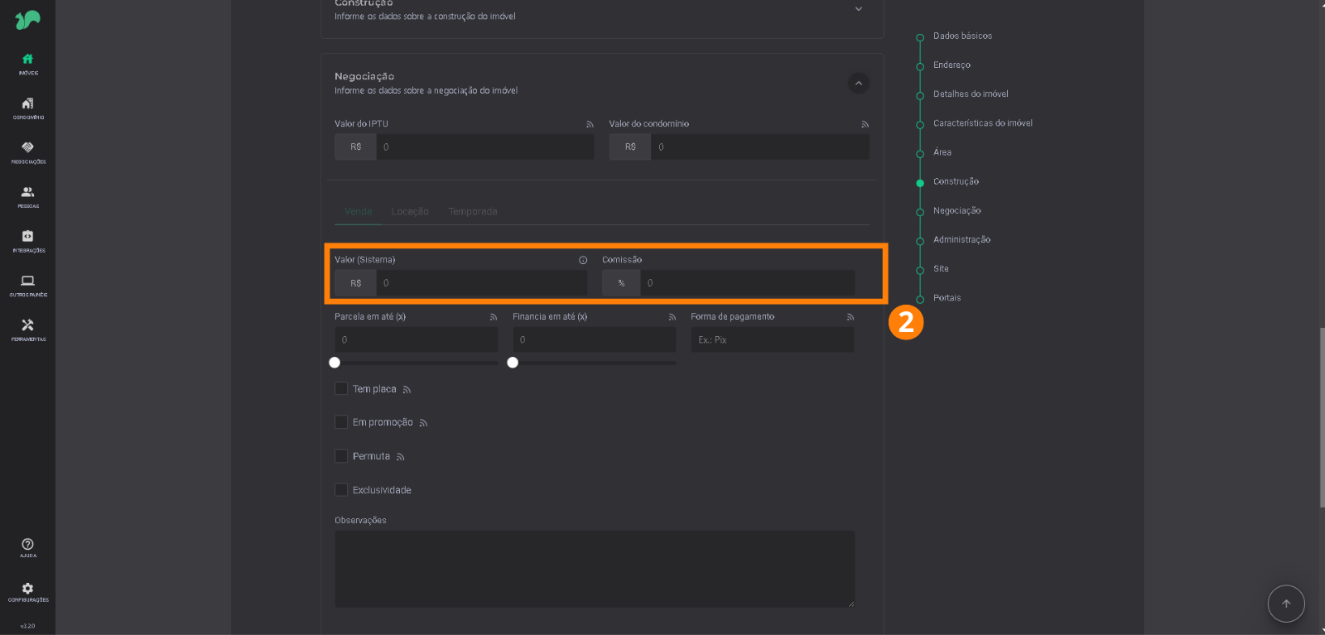Toggle the Permuta checkbox
The height and width of the screenshot is (635, 1325).
point(340,456)
